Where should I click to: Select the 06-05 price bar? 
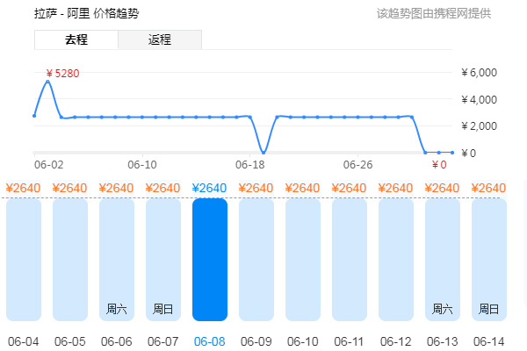point(69,259)
